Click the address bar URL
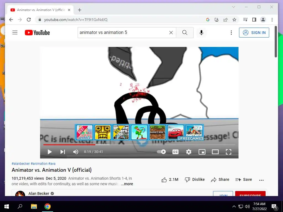283x212 pixels. (x=76, y=20)
